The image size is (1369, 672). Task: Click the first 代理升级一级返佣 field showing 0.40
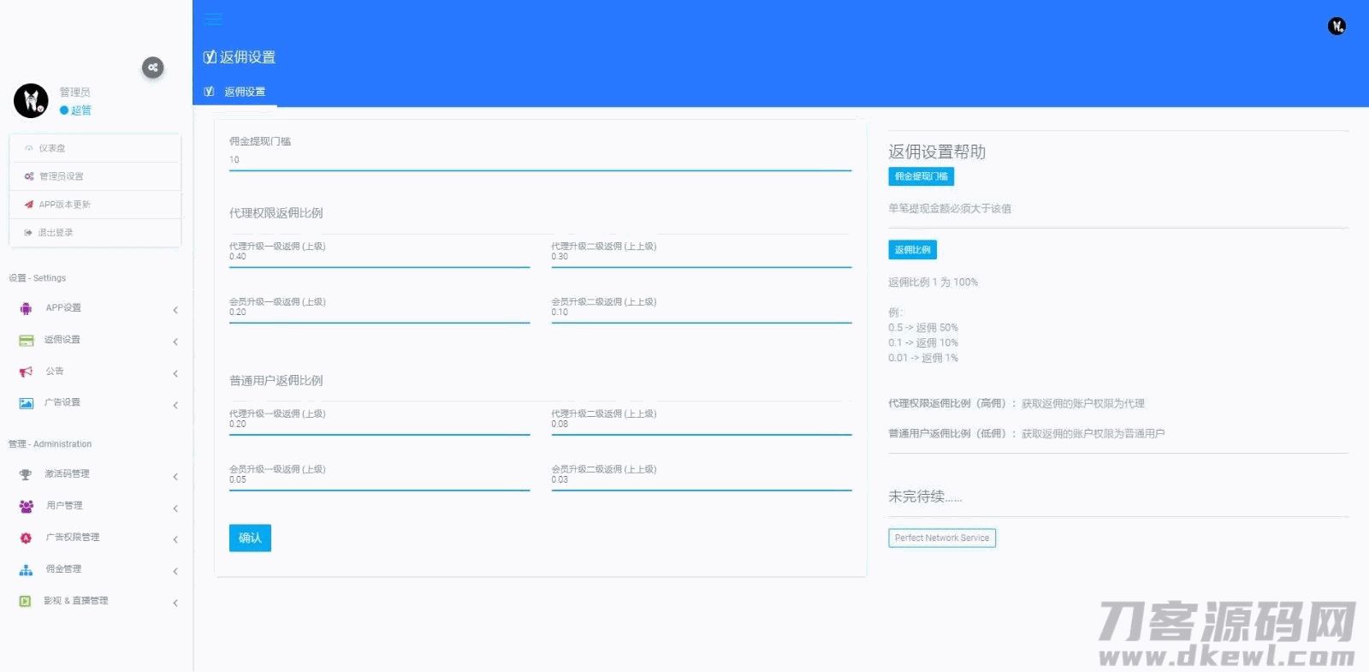378,257
